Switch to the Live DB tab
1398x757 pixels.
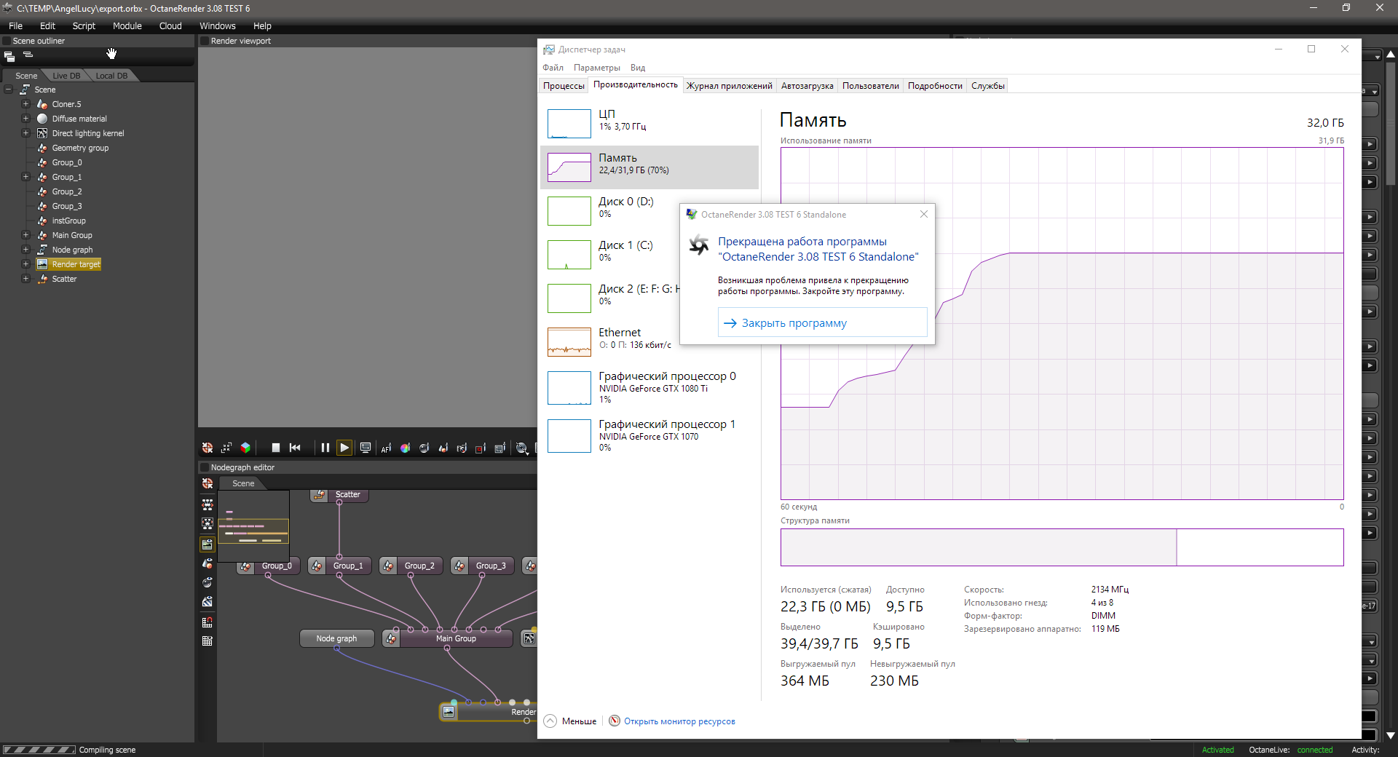[66, 76]
